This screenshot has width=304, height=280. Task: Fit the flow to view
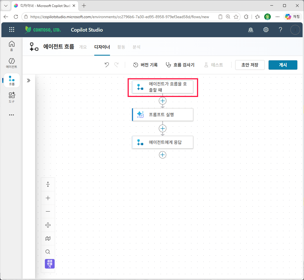(48, 225)
